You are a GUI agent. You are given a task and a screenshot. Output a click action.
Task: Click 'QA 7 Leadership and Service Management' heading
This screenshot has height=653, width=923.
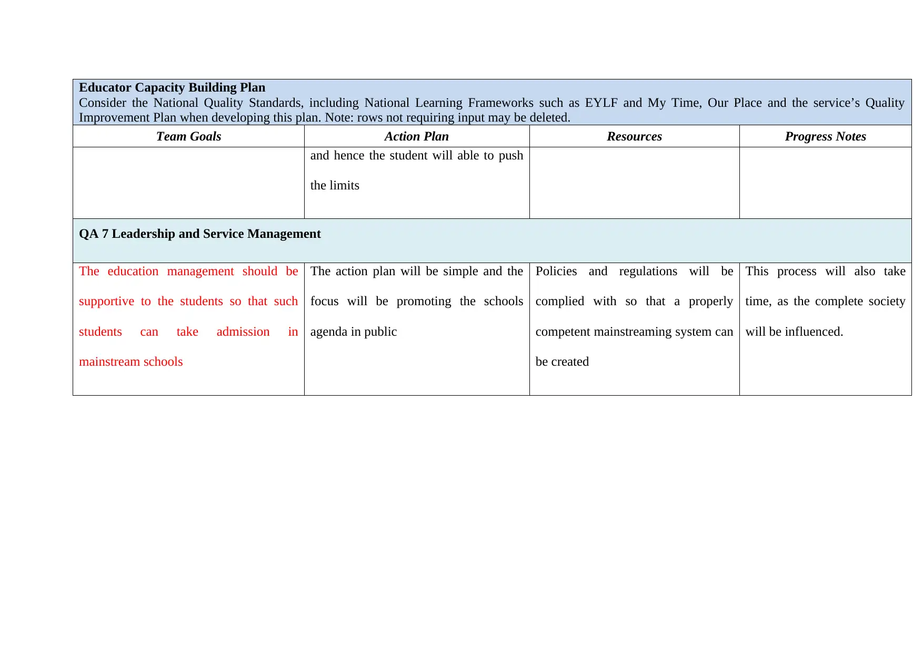200,234
